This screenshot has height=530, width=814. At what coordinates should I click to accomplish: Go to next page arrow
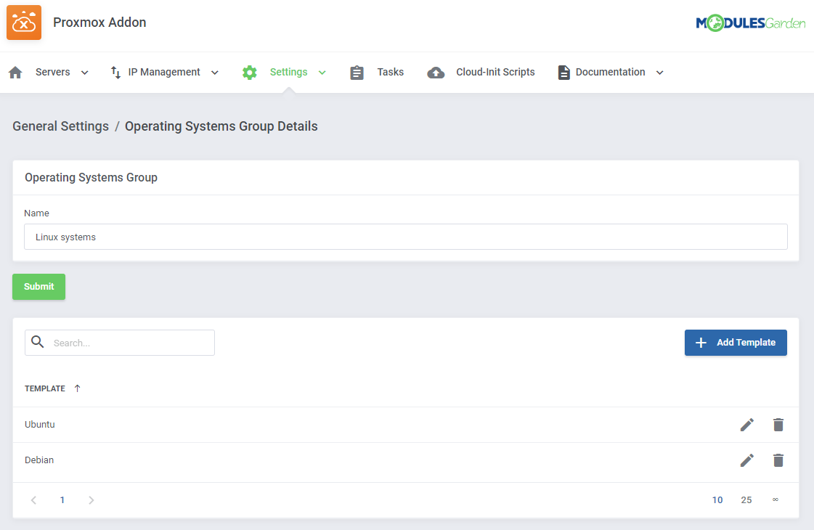pyautogui.click(x=91, y=500)
